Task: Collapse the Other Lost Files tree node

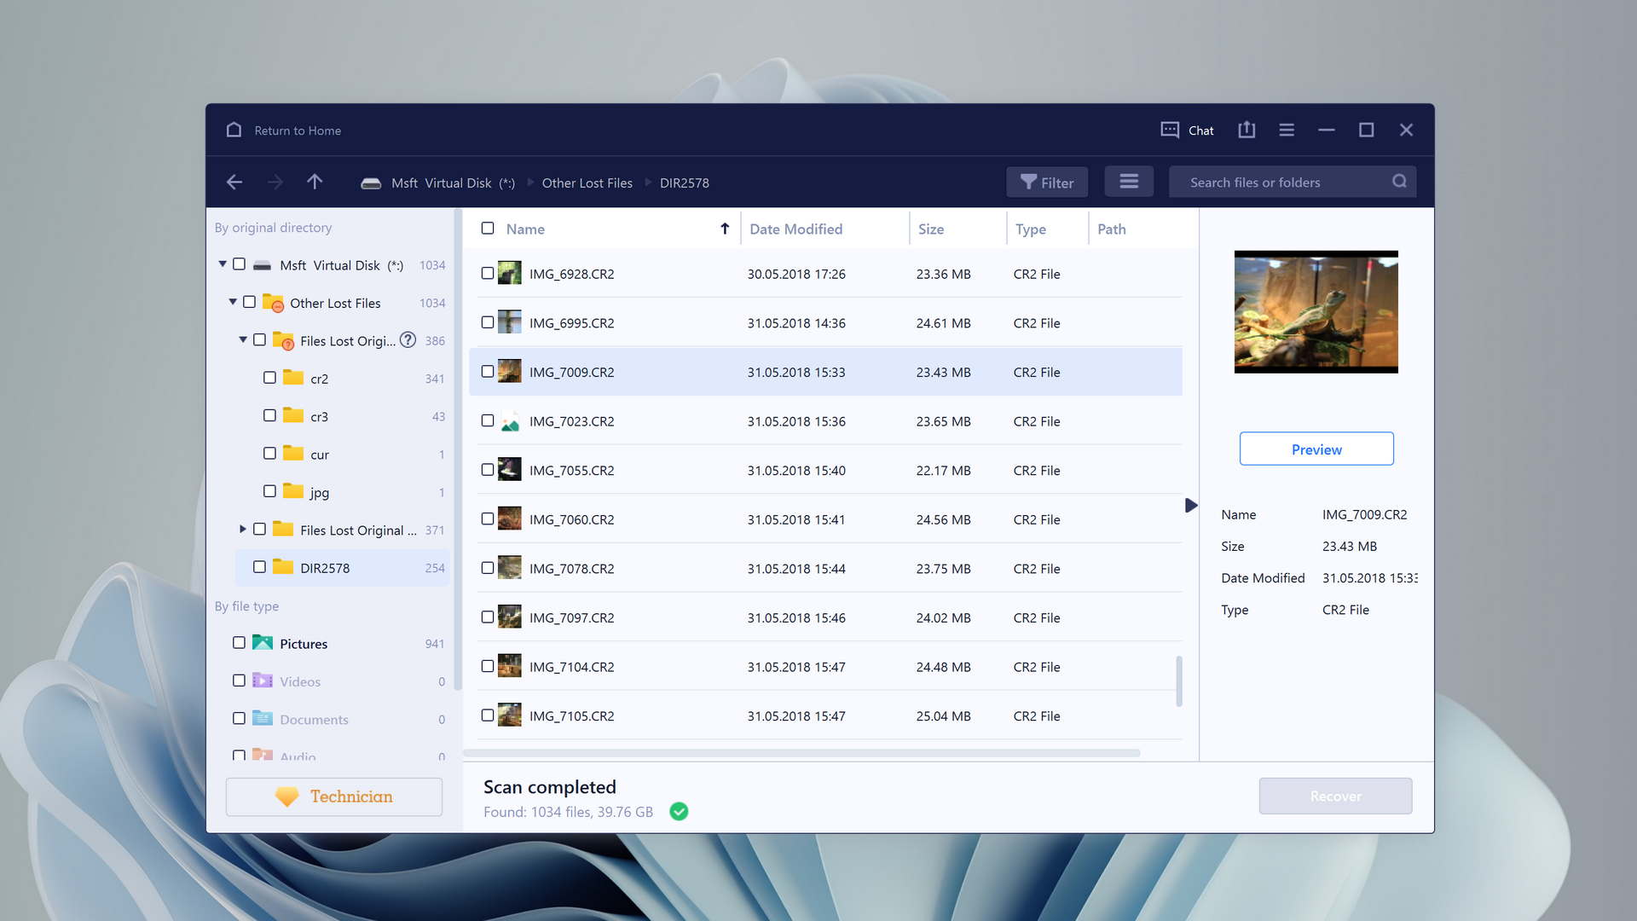Action: tap(233, 302)
